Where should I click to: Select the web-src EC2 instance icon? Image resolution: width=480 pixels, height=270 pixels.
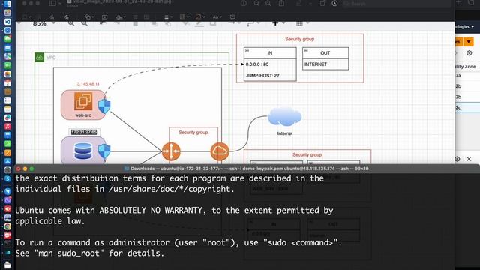click(83, 102)
